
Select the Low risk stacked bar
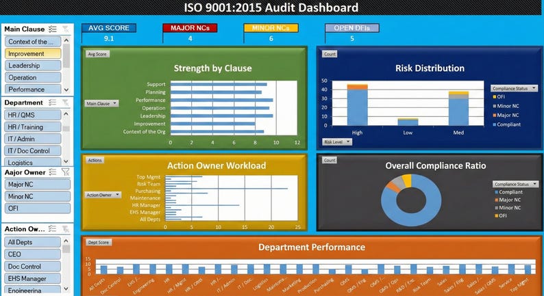408,122
